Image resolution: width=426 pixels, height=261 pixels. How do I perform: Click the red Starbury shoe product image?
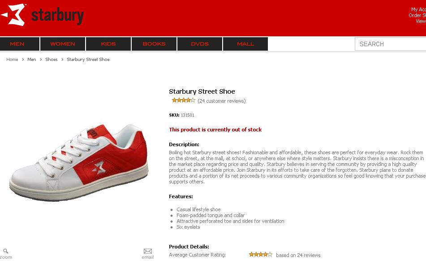point(79,163)
